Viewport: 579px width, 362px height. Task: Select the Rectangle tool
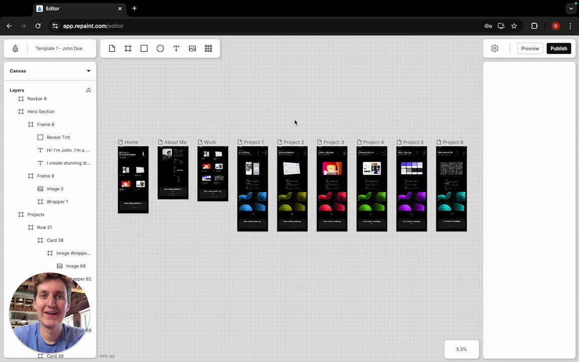pos(144,48)
